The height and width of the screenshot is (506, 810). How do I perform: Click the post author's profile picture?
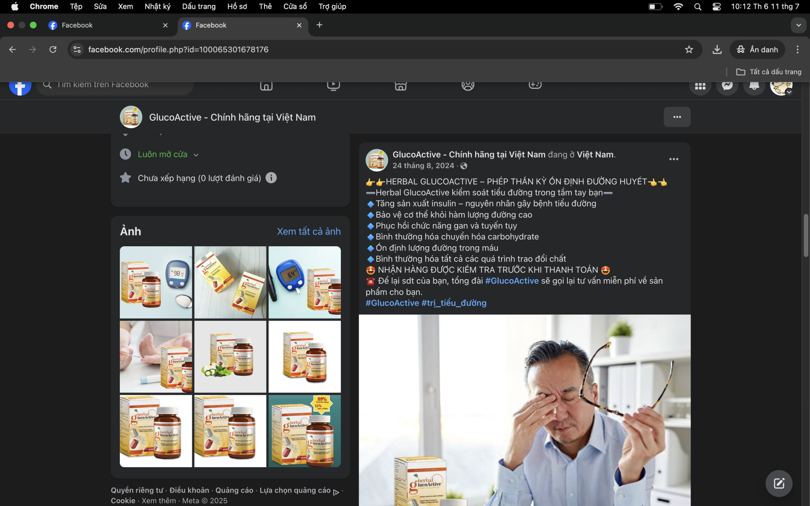[x=377, y=160]
